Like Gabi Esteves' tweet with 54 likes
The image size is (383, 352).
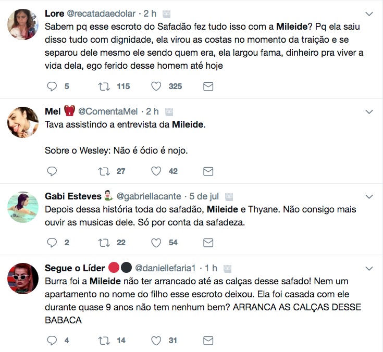tap(156, 242)
